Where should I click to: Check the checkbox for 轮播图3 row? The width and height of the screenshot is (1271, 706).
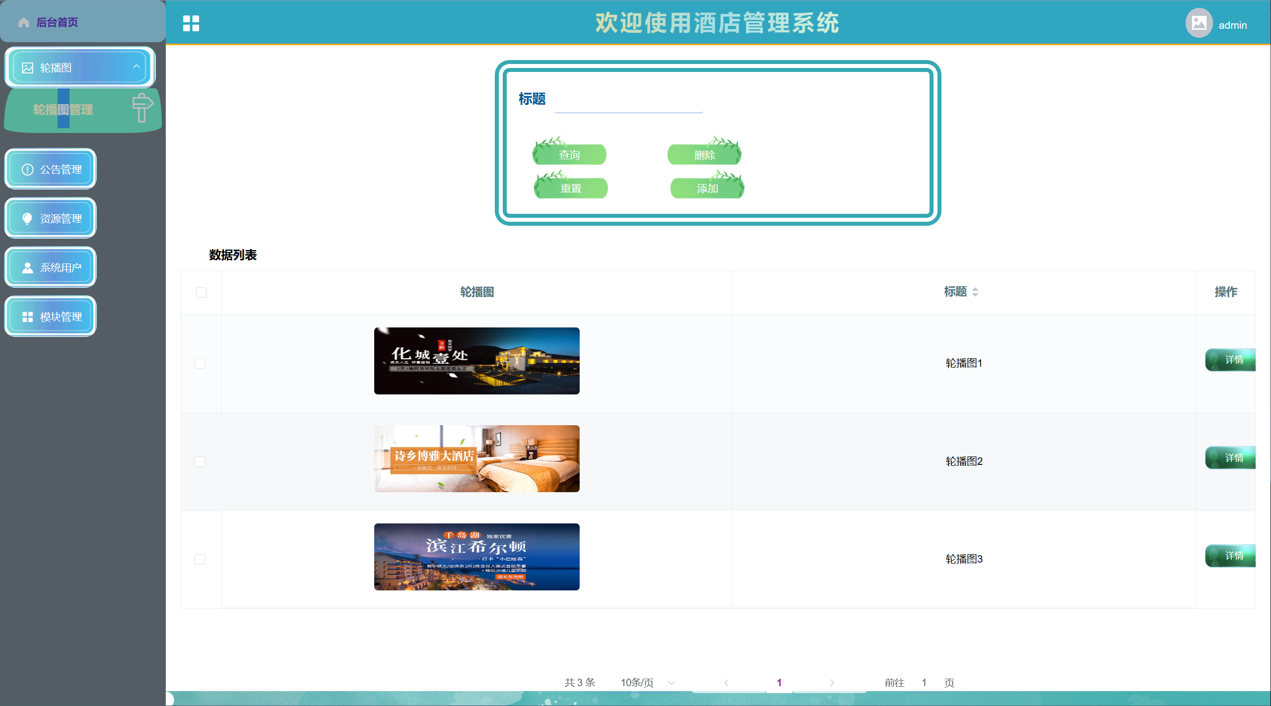pyautogui.click(x=200, y=560)
